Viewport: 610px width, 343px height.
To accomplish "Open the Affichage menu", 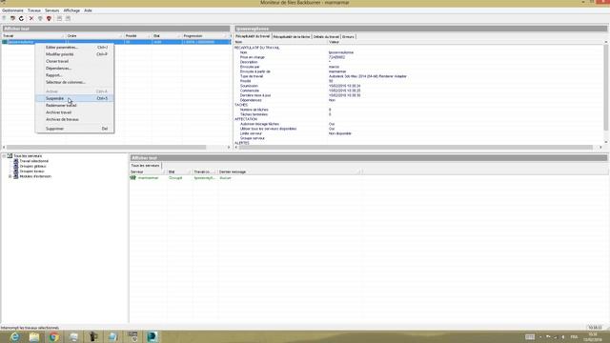I will pos(71,10).
